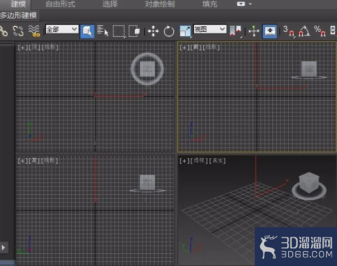Click the 透视 view label
Screen dimensions: 337x266
tap(199, 160)
